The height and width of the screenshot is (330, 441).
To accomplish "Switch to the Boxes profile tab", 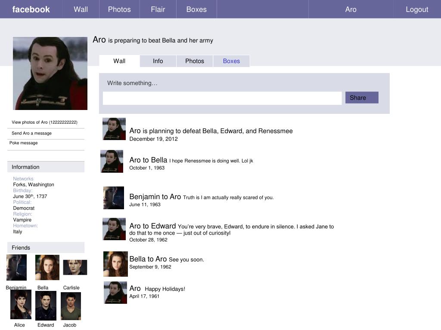I will 231,61.
